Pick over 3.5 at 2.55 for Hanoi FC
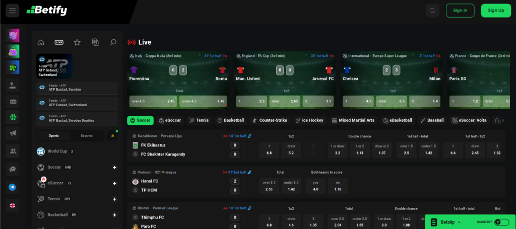516x229 pixels. pos(269,186)
